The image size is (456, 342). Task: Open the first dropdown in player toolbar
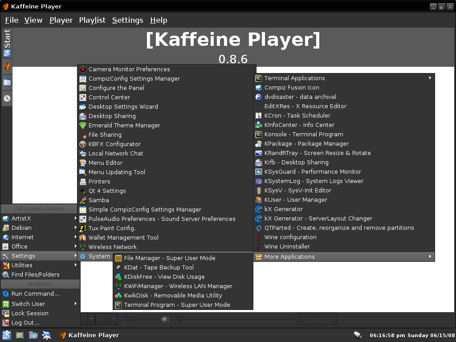pos(91,319)
